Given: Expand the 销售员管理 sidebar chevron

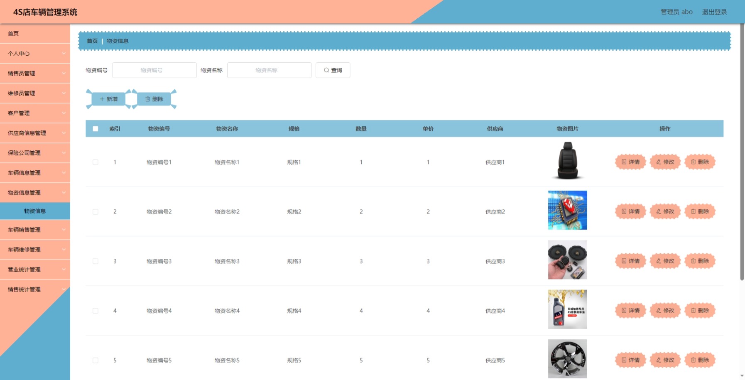Looking at the screenshot, I should (x=64, y=74).
